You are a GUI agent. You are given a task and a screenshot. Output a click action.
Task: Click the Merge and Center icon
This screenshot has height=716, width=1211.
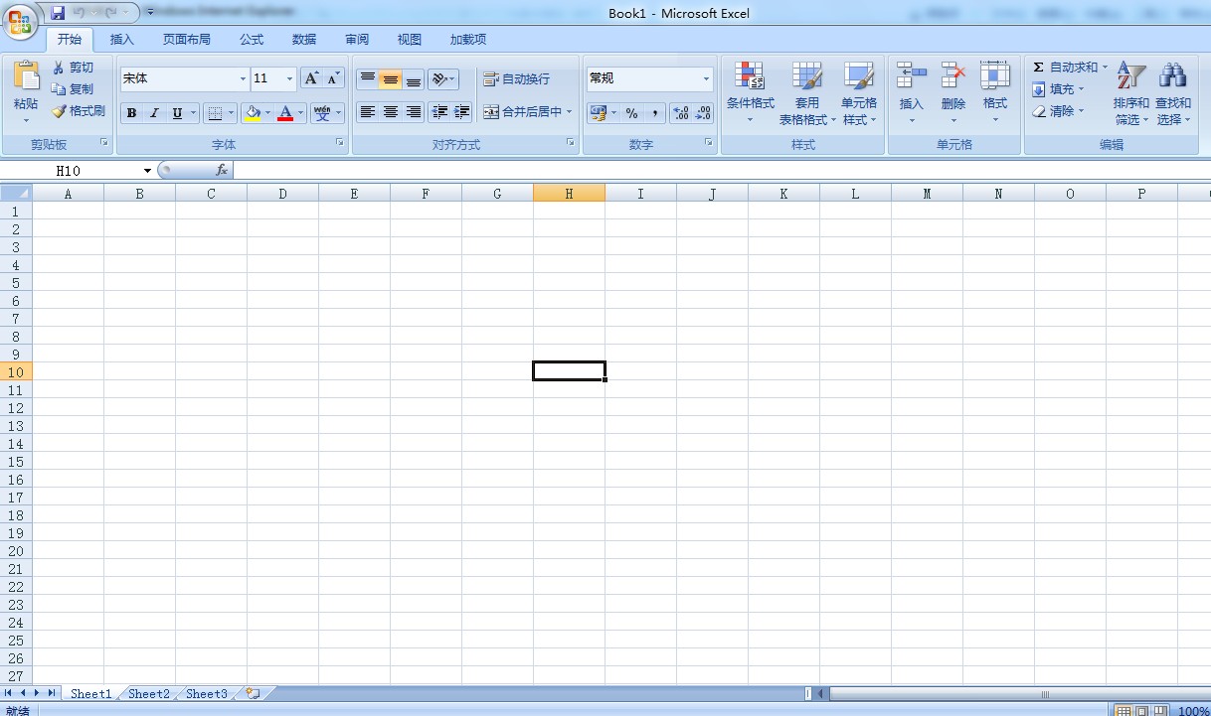tap(491, 112)
